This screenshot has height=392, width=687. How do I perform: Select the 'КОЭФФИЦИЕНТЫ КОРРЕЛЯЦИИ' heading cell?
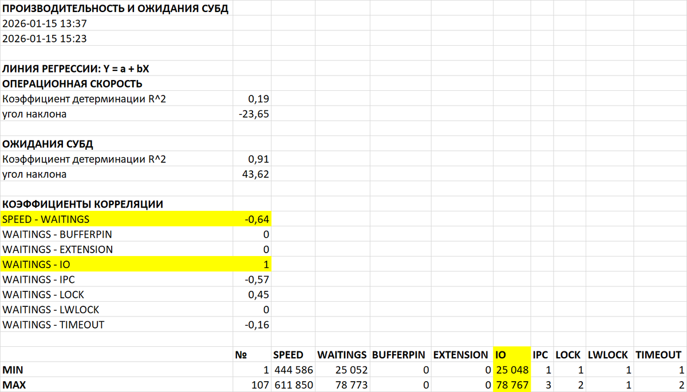pyautogui.click(x=116, y=204)
